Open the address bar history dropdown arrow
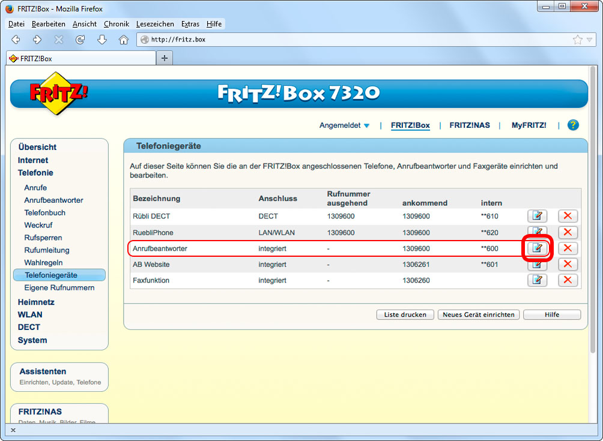The image size is (603, 441). (x=590, y=40)
